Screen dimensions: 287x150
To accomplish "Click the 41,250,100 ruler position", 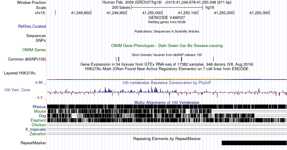I will [188, 13].
